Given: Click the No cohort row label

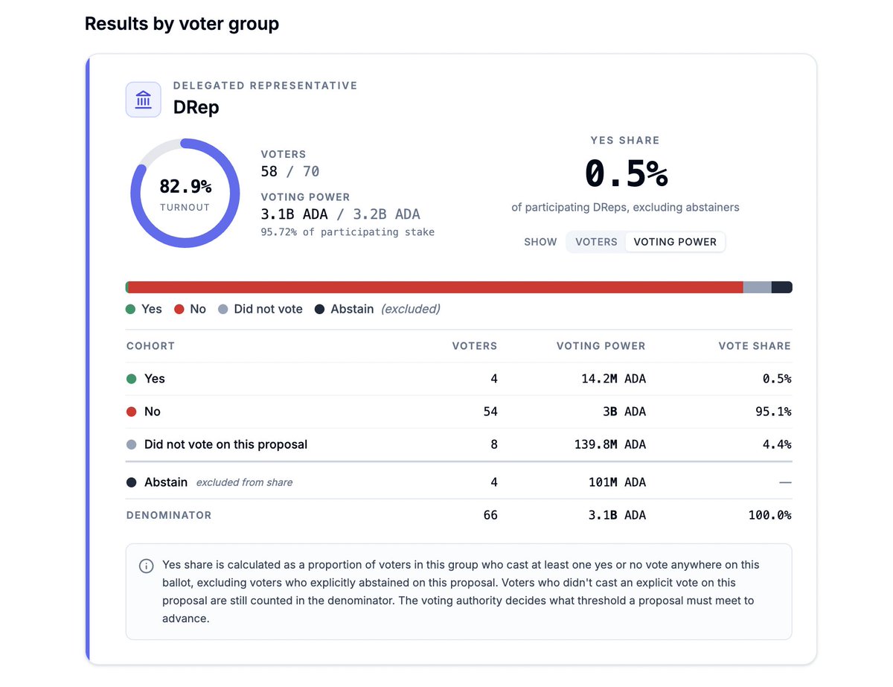Looking at the screenshot, I should [153, 412].
